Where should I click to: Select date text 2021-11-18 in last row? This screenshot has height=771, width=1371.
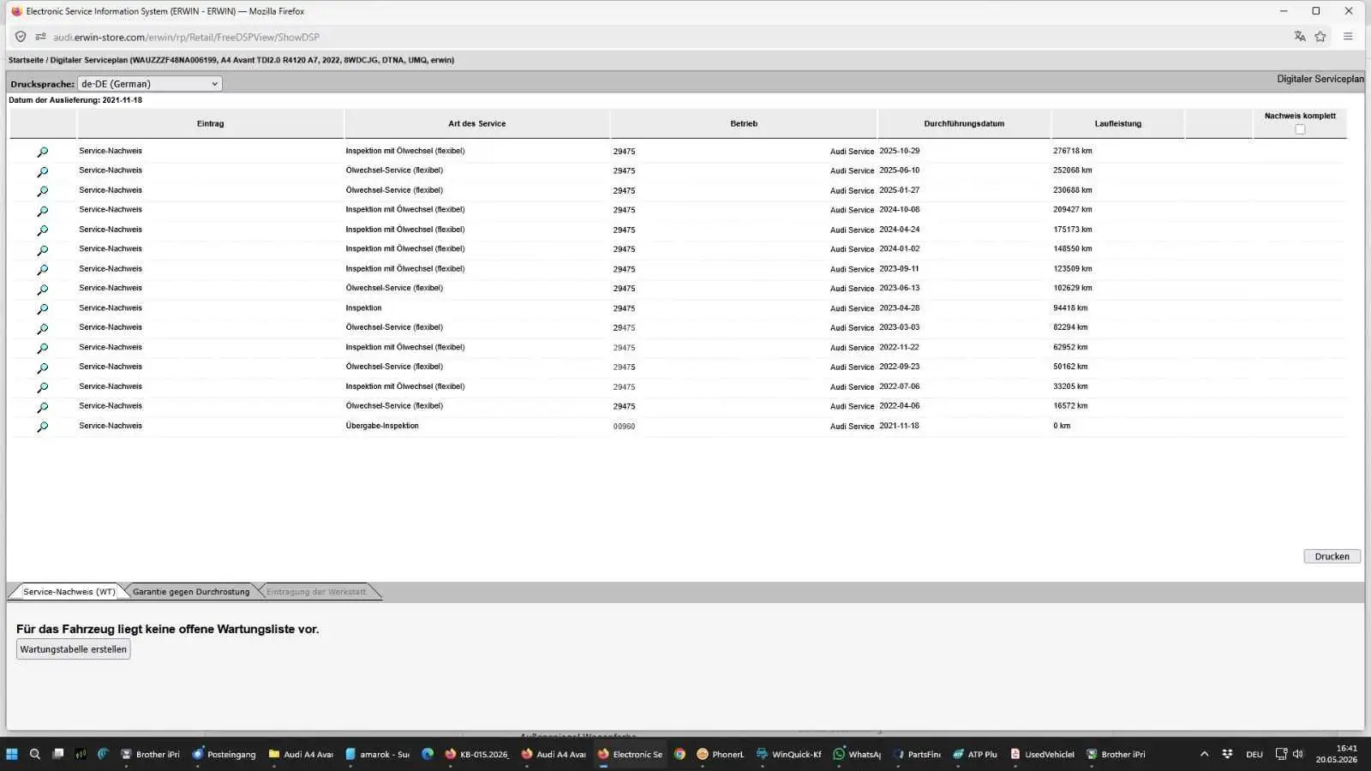click(899, 426)
